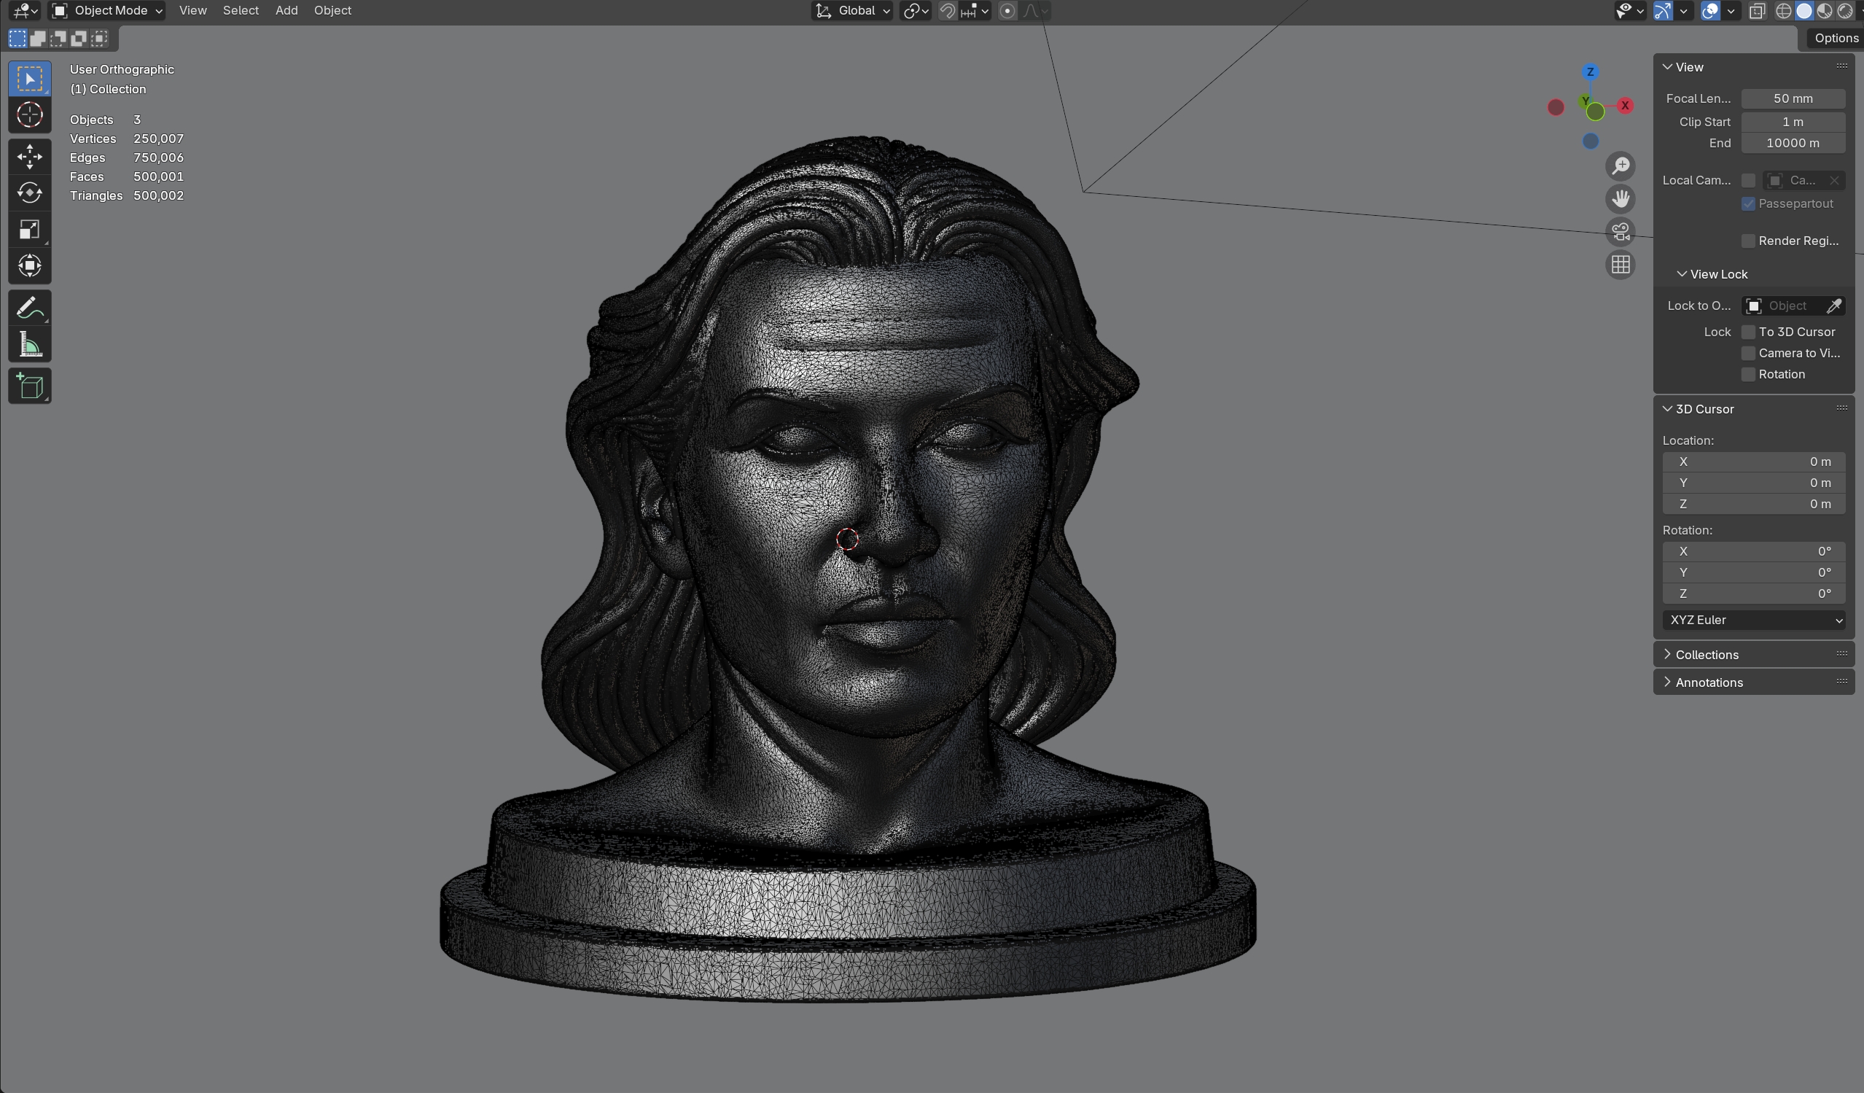Click the red X axis gizmo
1864x1093 pixels.
pos(1625,106)
